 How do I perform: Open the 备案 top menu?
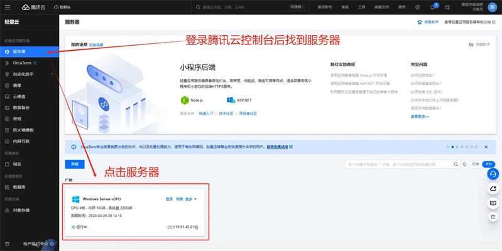pos(345,7)
